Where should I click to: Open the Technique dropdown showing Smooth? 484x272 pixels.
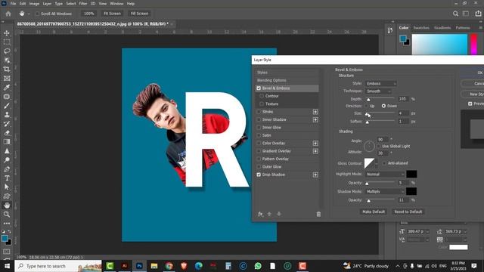click(x=378, y=91)
